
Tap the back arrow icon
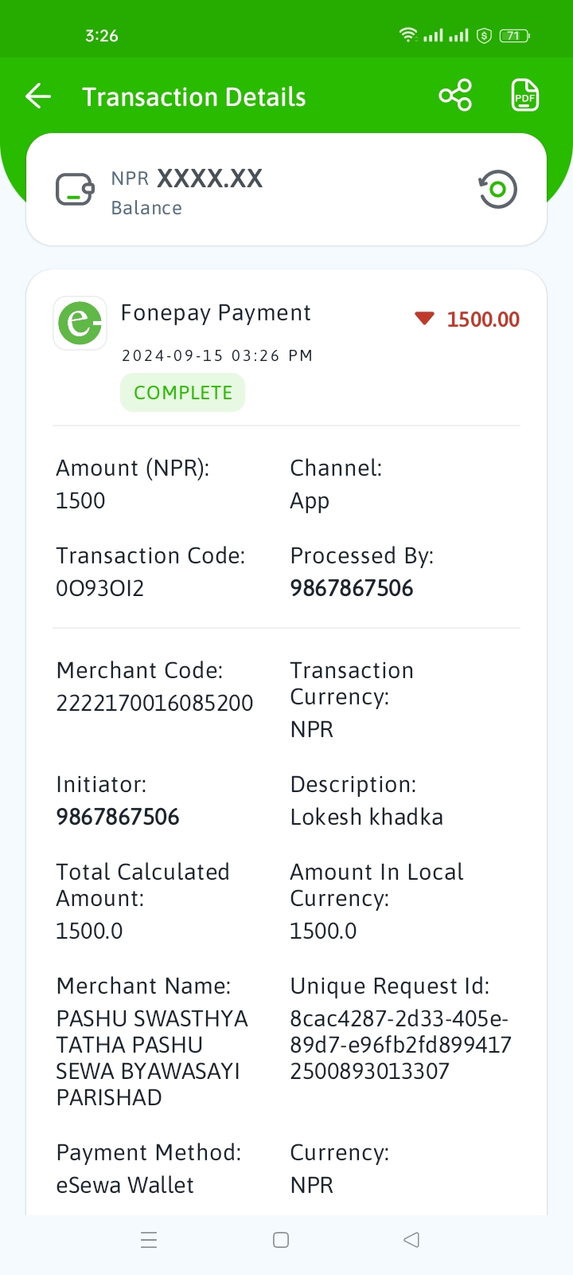[38, 97]
